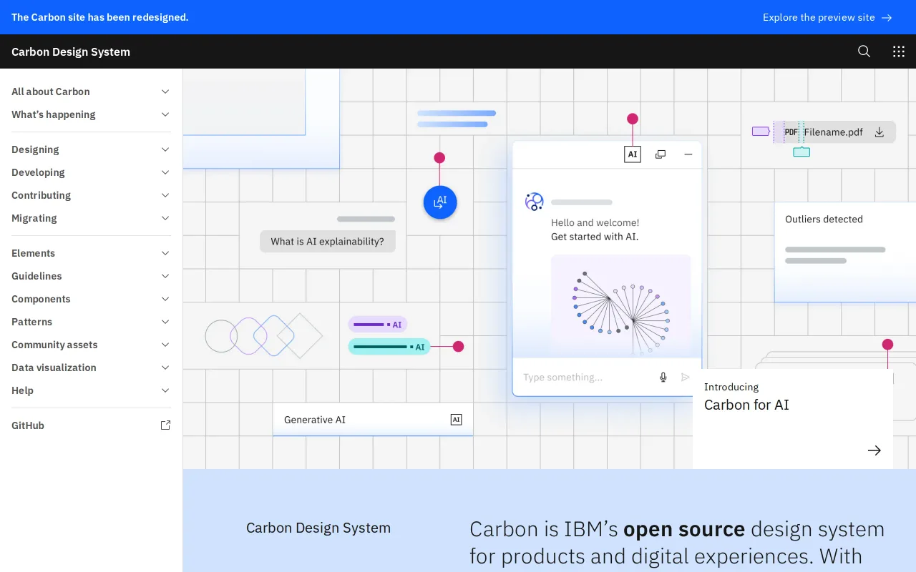Open the Introducing Carbon for AI card
Screen dimensions: 916x572
793,419
